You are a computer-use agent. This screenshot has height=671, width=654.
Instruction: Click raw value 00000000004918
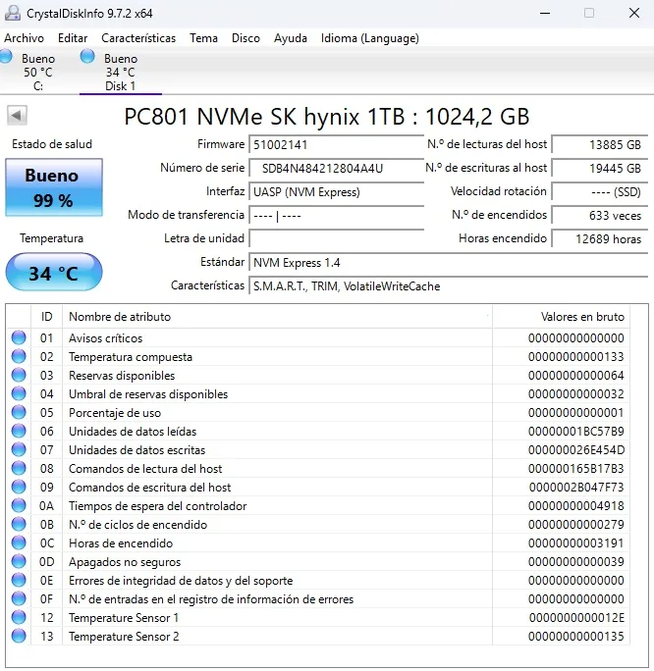[x=576, y=506]
